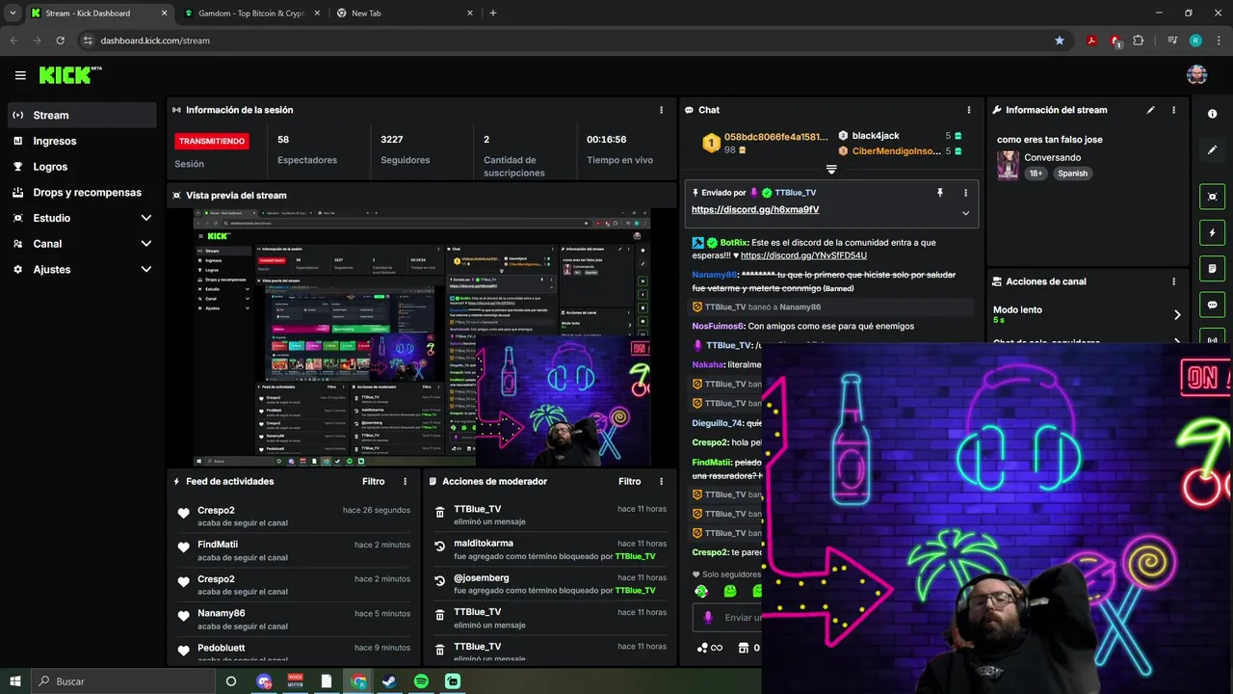Click the chat message input field

(x=740, y=618)
